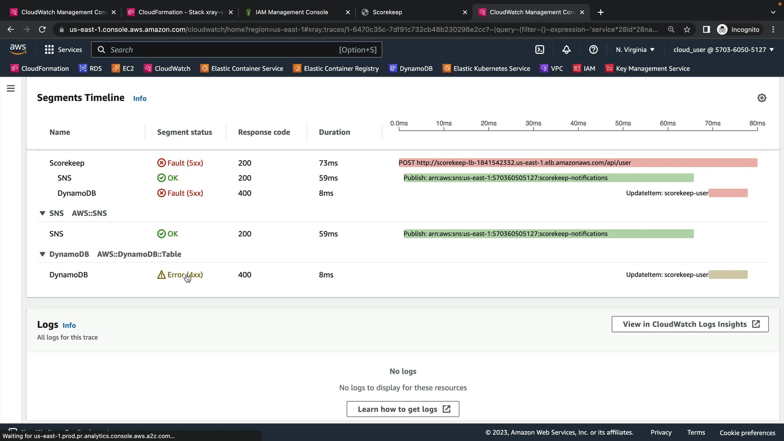Screen dimensions: 784x441
Task: Click the help question mark icon
Action: click(593, 50)
